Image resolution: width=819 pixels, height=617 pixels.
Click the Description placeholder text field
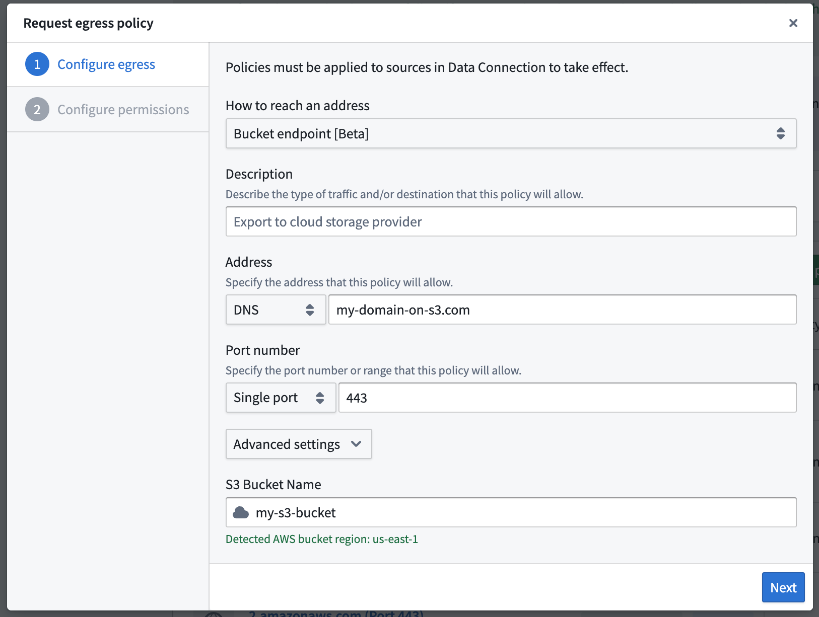click(x=511, y=221)
